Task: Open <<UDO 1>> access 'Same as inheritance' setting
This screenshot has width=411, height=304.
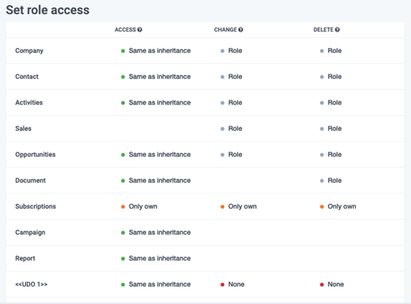Action: point(156,284)
